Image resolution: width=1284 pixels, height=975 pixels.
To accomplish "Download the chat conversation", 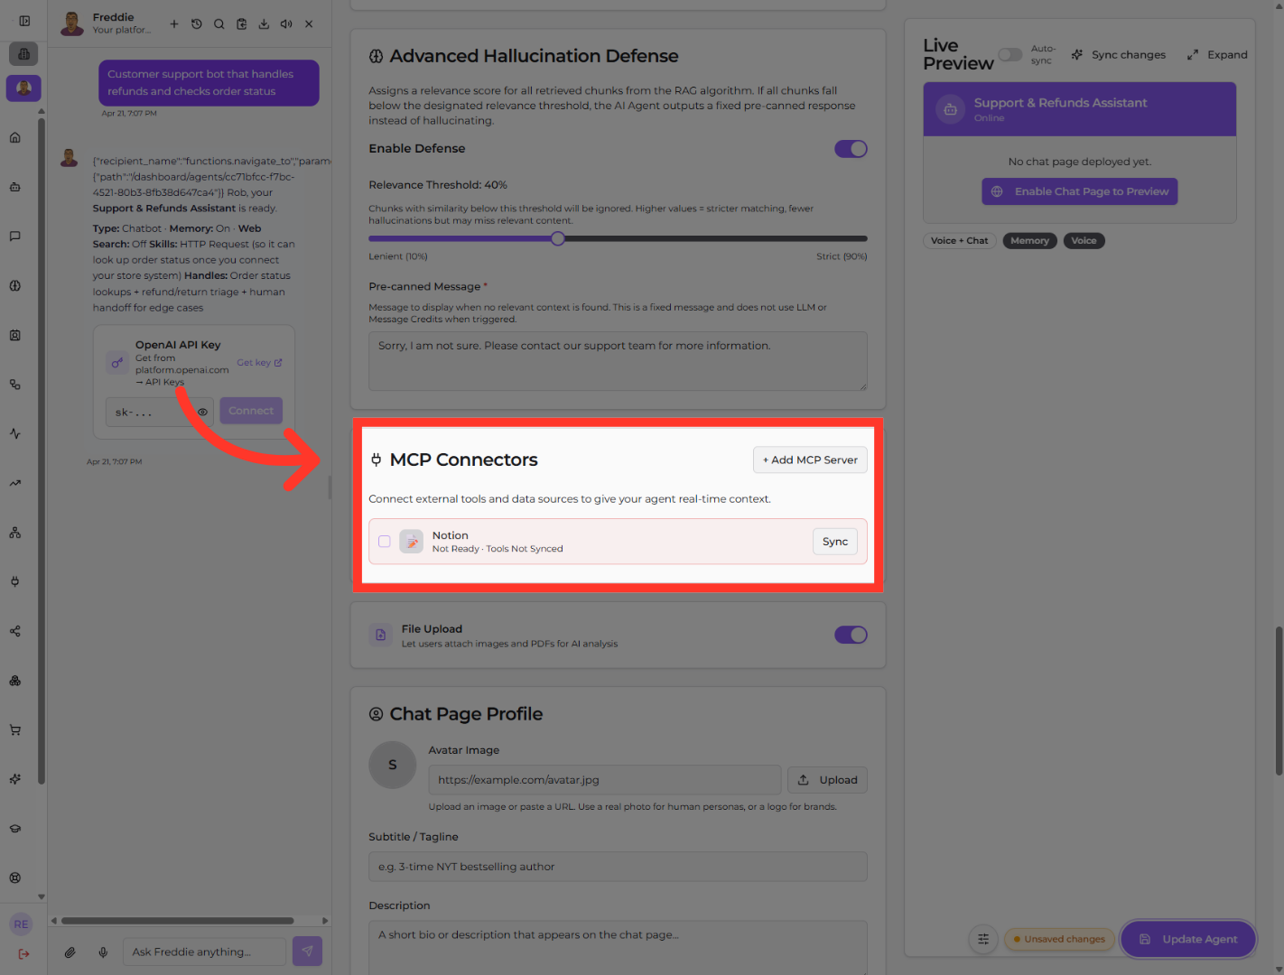I will pos(264,24).
